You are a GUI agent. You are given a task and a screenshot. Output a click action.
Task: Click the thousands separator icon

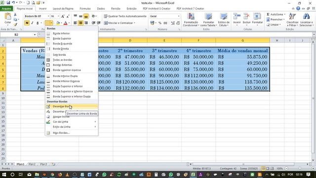[x=165, y=23]
